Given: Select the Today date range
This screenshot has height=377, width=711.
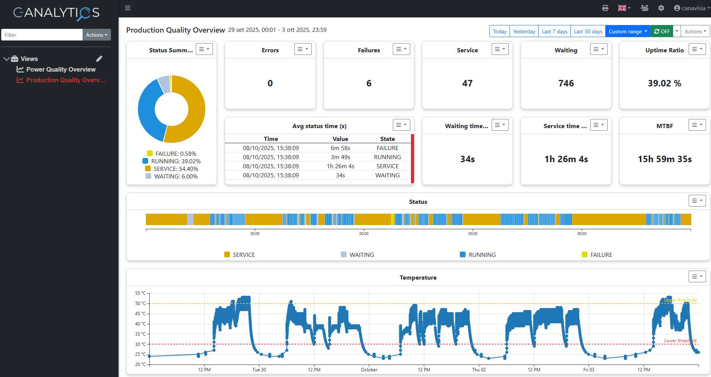Looking at the screenshot, I should tap(499, 31).
